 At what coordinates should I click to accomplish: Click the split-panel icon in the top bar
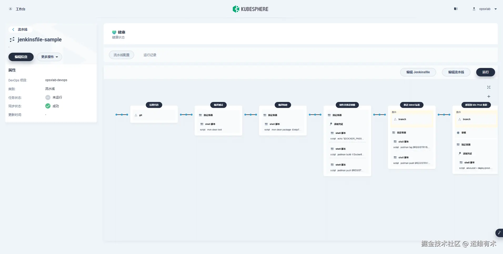tap(456, 9)
